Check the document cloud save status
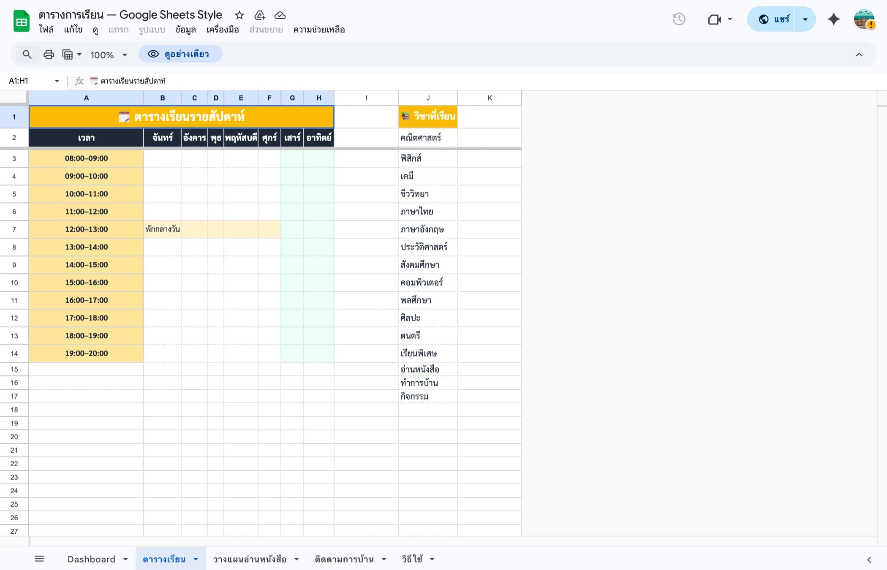The width and height of the screenshot is (887, 570). tap(280, 16)
